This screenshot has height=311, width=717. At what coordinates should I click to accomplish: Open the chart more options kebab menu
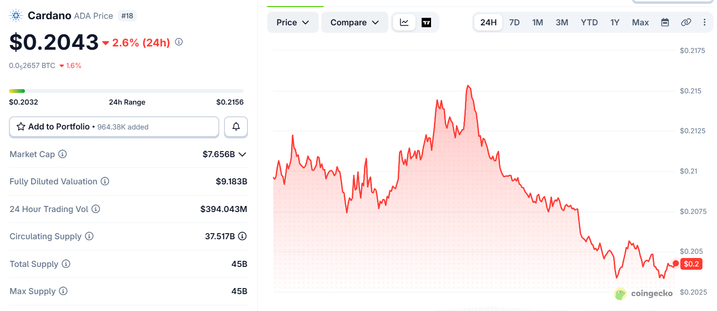[x=704, y=23]
